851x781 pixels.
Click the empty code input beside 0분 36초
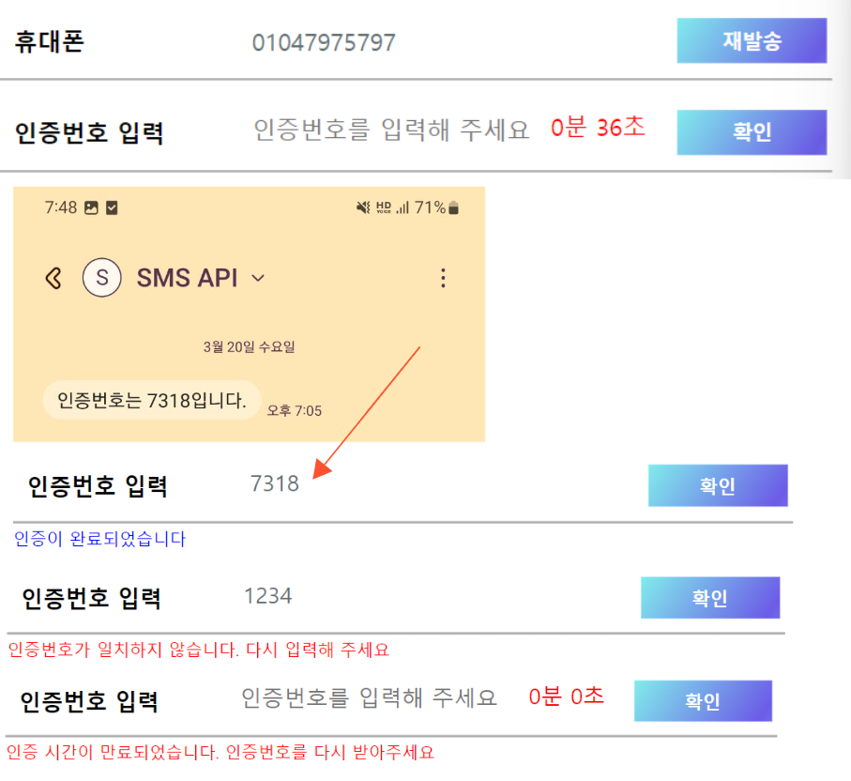(x=392, y=130)
